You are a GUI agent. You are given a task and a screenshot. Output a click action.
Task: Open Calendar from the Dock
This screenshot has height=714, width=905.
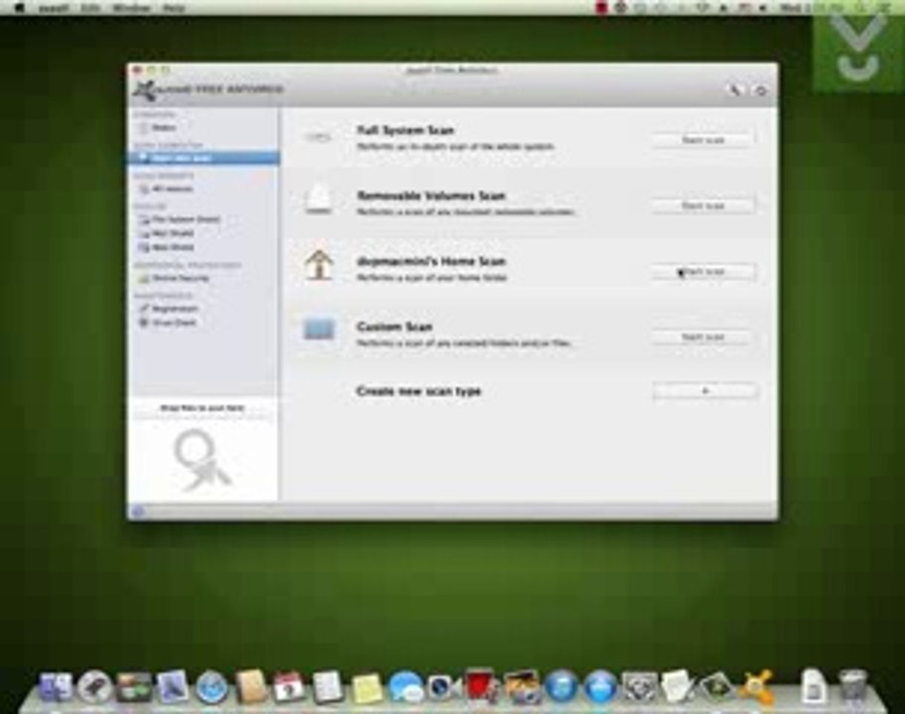(289, 687)
